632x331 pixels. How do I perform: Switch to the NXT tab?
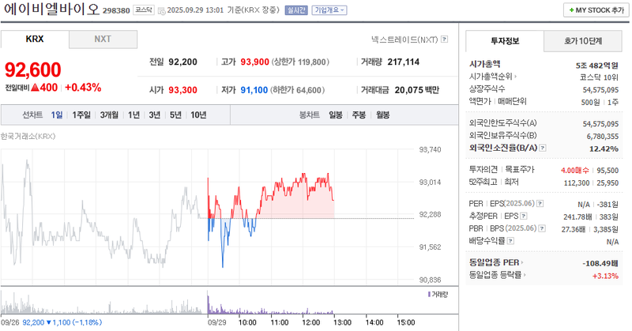point(103,39)
